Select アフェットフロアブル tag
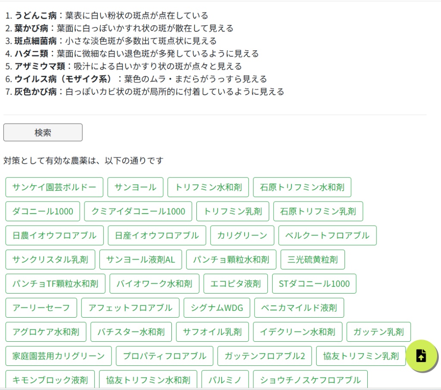Viewport: 441px width, 390px height. tap(130, 308)
